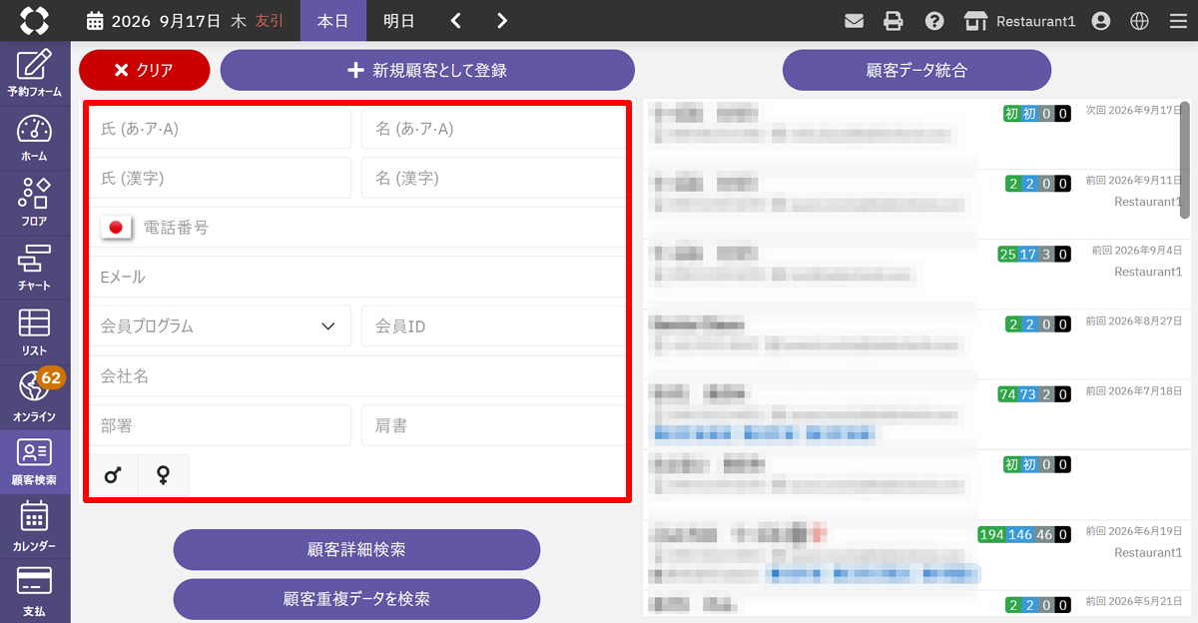The height and width of the screenshot is (623, 1198).
Task: Open the 予約フォーム reservation form sidebar item
Action: coord(35,73)
